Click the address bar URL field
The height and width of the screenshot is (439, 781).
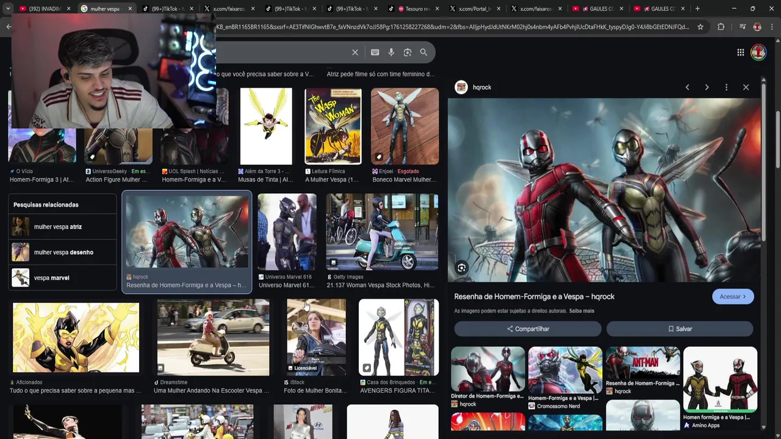452,27
